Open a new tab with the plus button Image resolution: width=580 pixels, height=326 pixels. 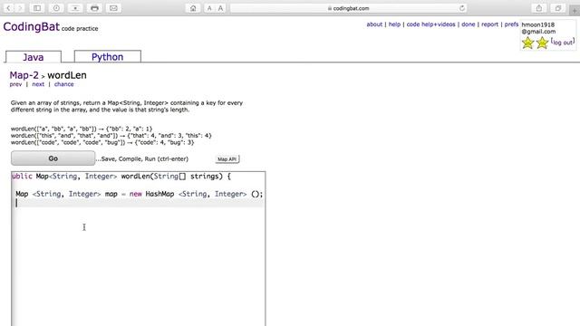(x=575, y=10)
